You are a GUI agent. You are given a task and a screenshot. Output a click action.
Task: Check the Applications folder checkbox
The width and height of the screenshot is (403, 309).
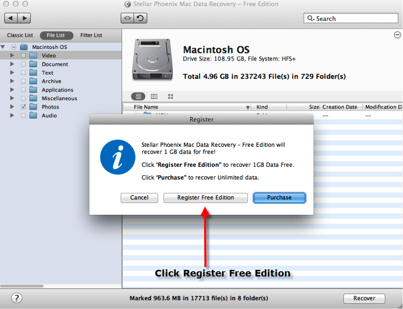[x=23, y=90]
